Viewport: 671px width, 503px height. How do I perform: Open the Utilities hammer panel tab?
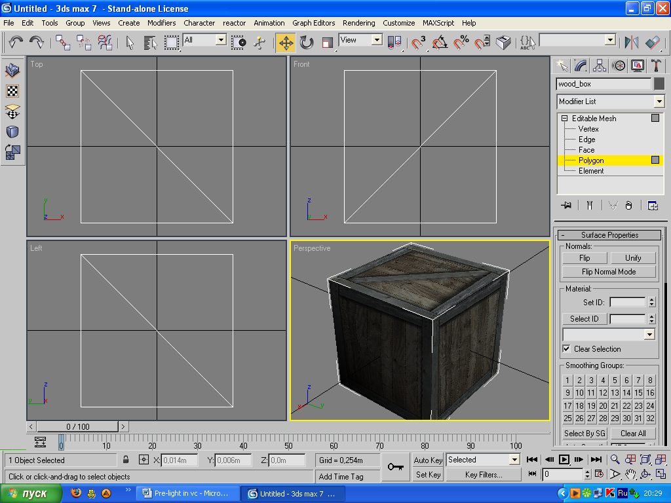point(657,65)
